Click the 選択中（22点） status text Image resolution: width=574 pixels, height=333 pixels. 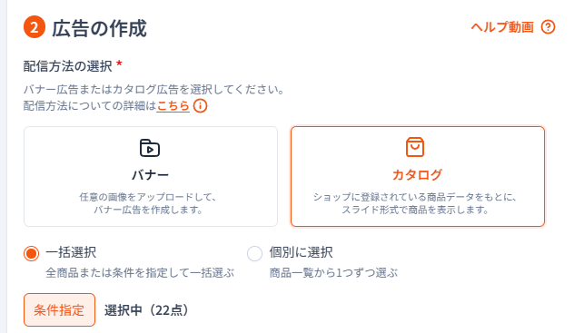146,310
